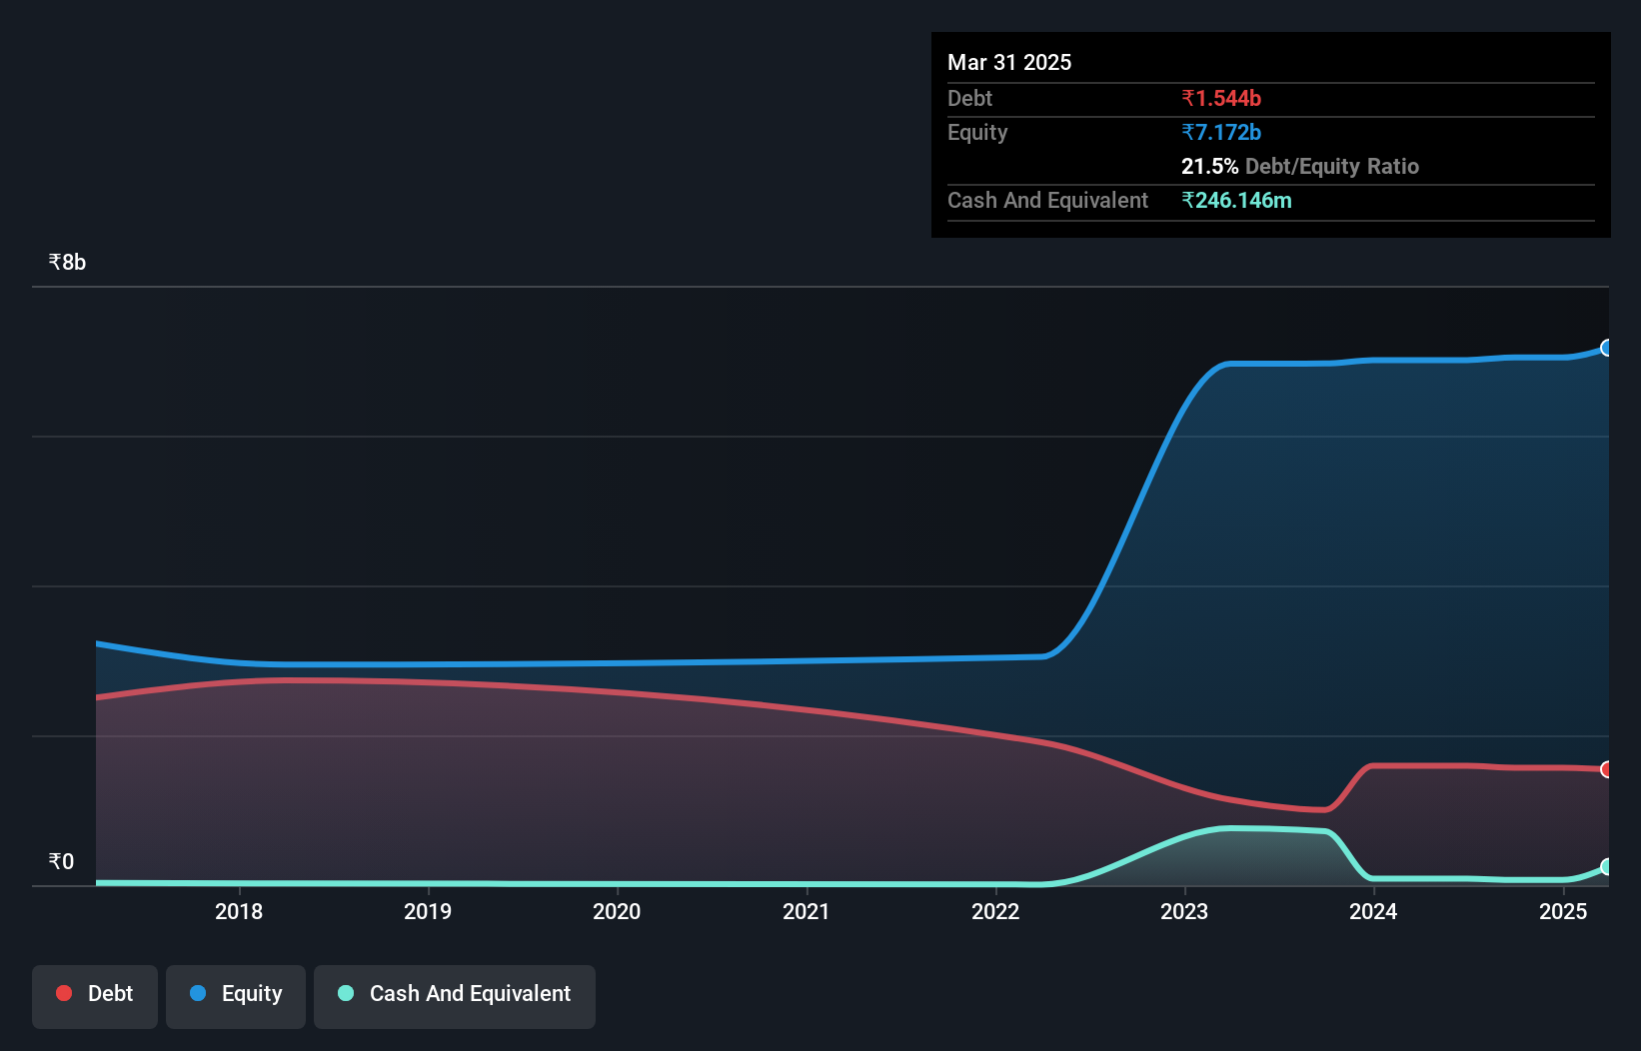Select the Debt endpoint marker on the chart
This screenshot has width=1641, height=1051.
pyautogui.click(x=1607, y=769)
